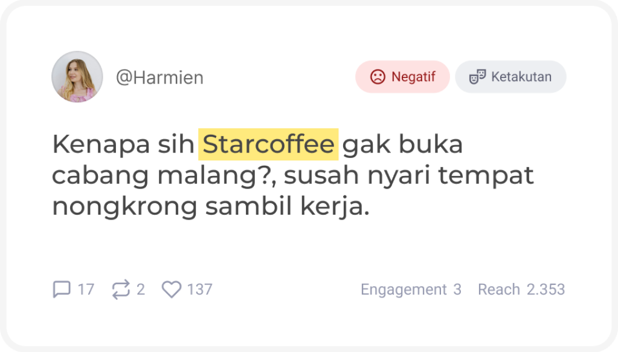Click the highlighted Starcoffee keyword
This screenshot has width=618, height=352.
268,145
